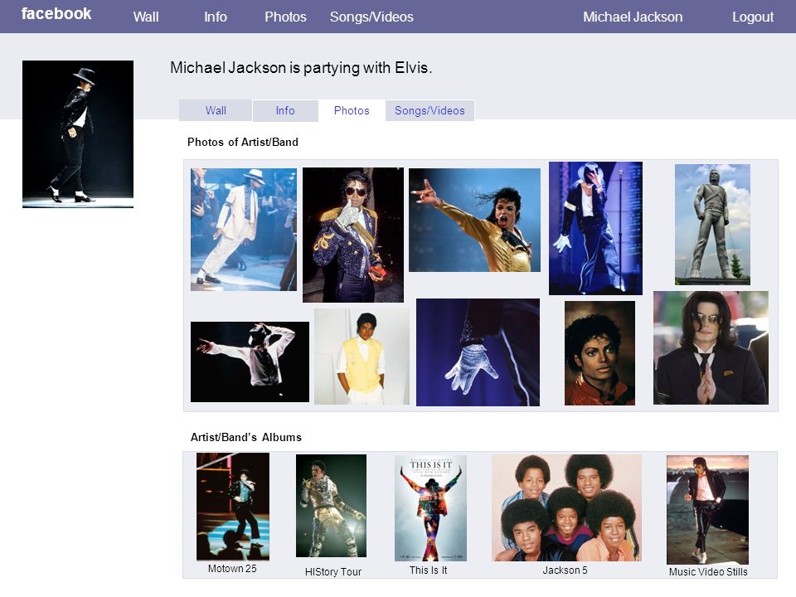The height and width of the screenshot is (597, 796).
Task: Open Songs/Videos in the top navigation bar
Action: pyautogui.click(x=371, y=17)
